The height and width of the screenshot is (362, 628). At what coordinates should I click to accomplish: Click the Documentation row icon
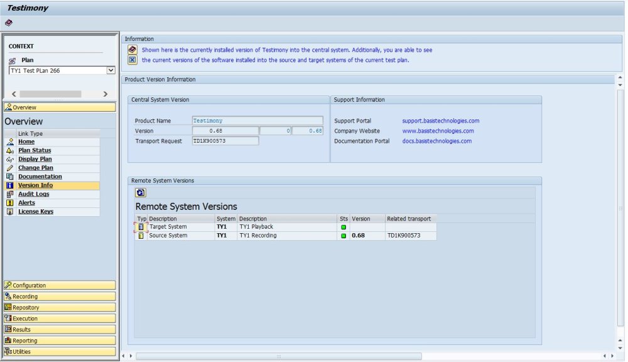point(10,177)
